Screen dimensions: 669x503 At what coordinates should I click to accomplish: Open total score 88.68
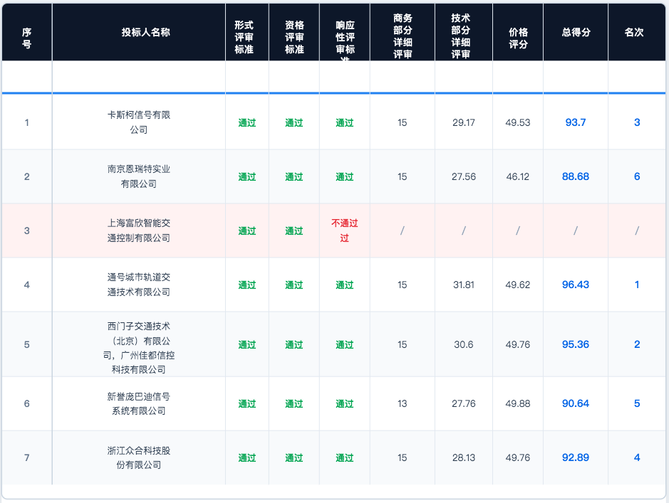pos(576,176)
